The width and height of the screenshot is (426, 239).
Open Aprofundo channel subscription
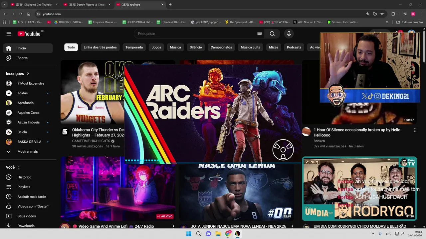tap(28, 103)
